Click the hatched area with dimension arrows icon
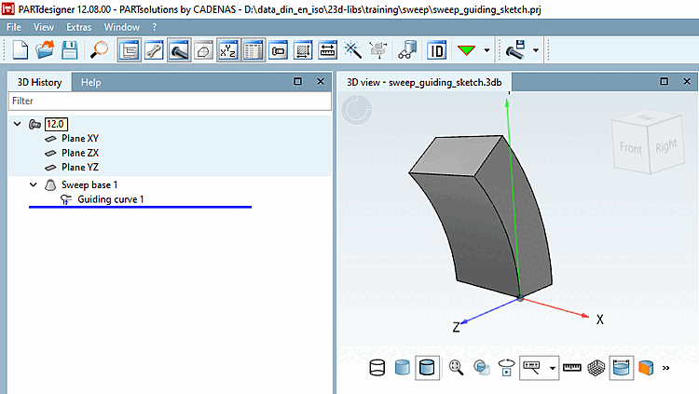This screenshot has height=394, width=699. tap(303, 50)
